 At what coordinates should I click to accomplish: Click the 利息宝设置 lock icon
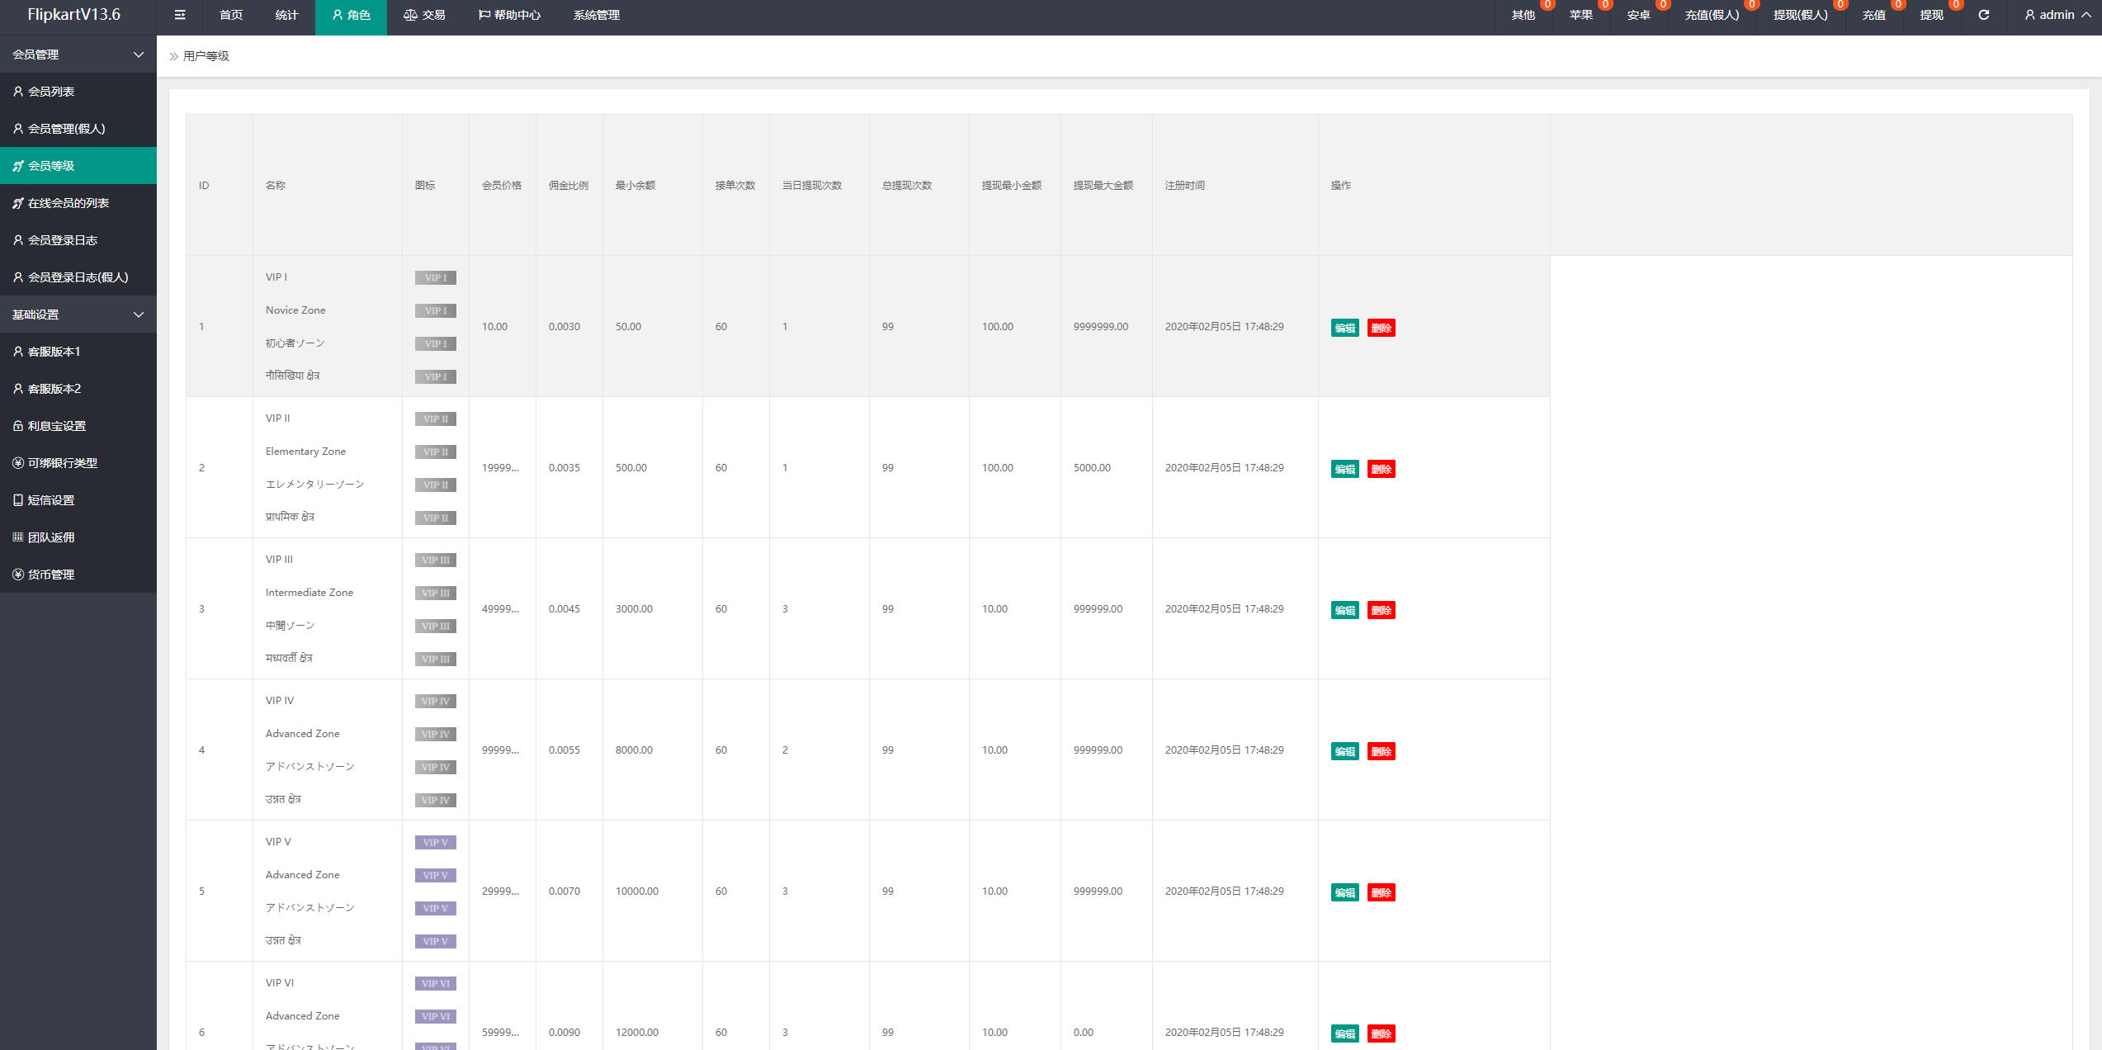click(18, 426)
